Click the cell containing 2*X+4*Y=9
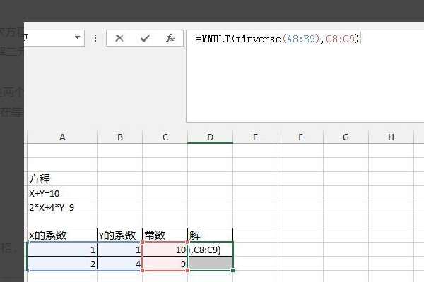 coord(62,207)
